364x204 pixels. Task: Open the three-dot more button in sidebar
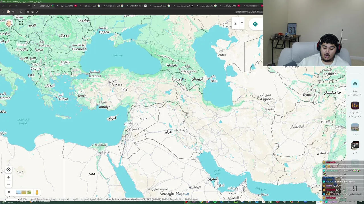(355, 163)
